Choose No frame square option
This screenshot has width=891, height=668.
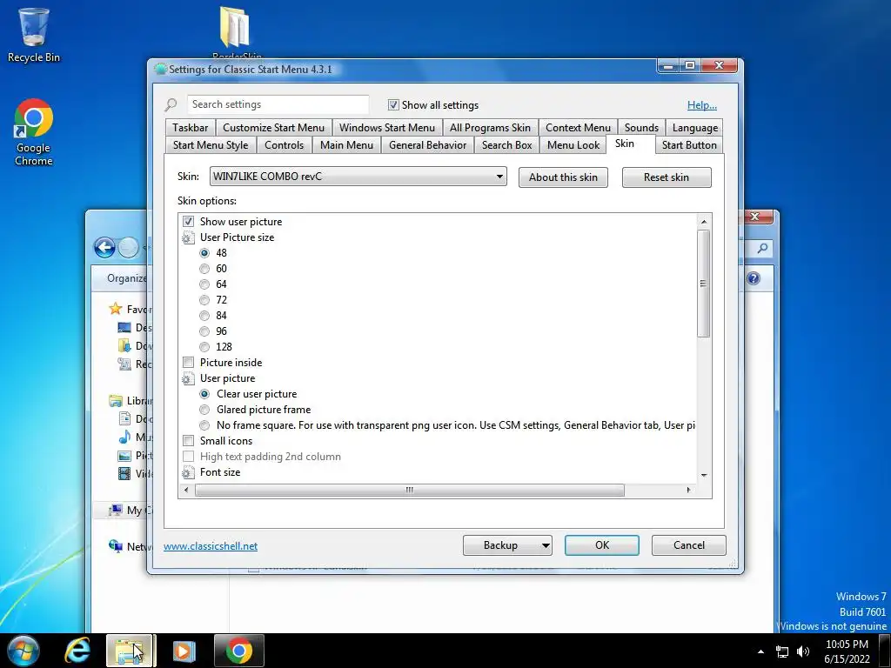pyautogui.click(x=204, y=425)
